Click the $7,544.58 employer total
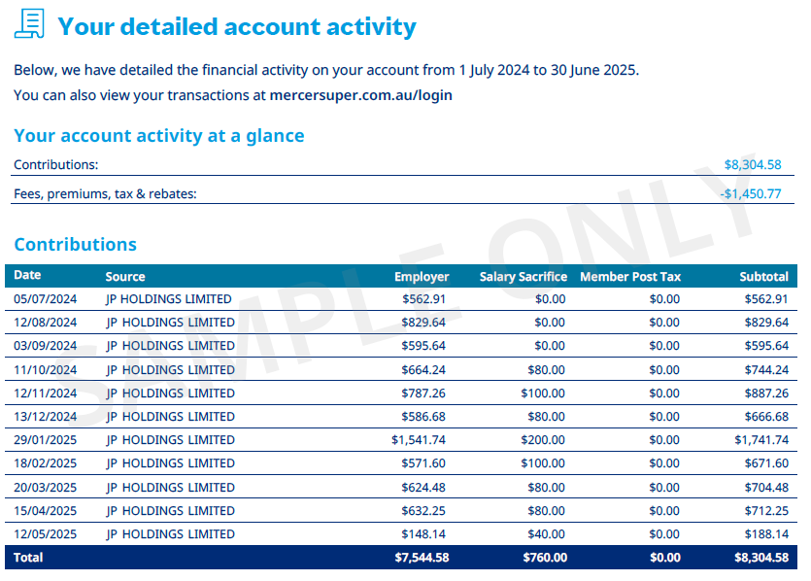This screenshot has width=811, height=581. [x=422, y=558]
